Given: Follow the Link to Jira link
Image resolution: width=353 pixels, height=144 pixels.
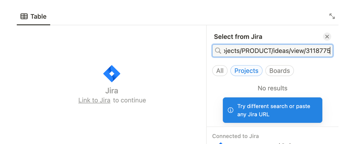Looking at the screenshot, I should point(94,100).
